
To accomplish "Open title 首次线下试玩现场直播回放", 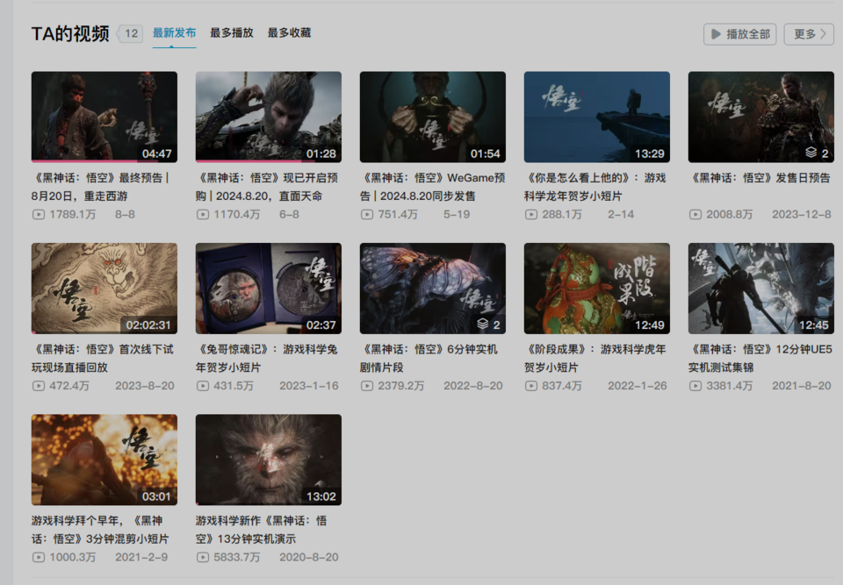I will [x=103, y=359].
